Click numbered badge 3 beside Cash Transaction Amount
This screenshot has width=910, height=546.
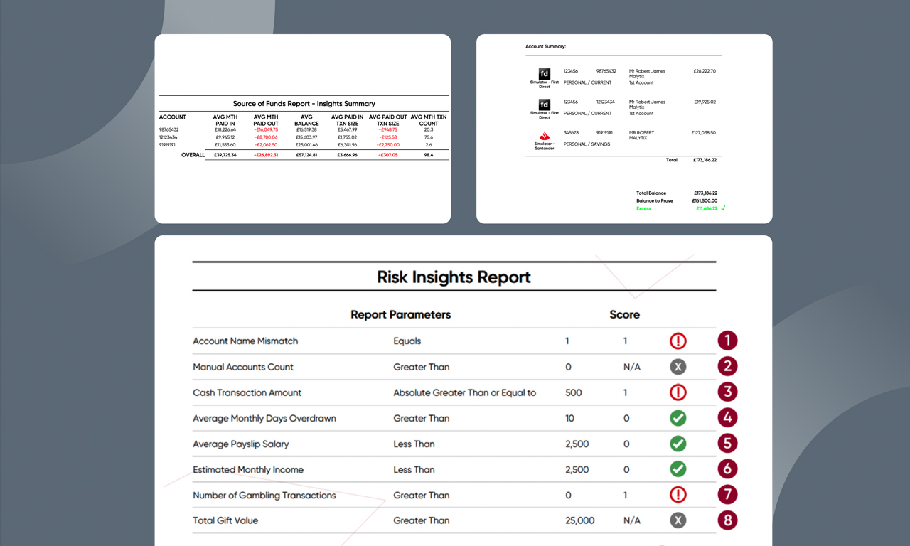click(727, 392)
